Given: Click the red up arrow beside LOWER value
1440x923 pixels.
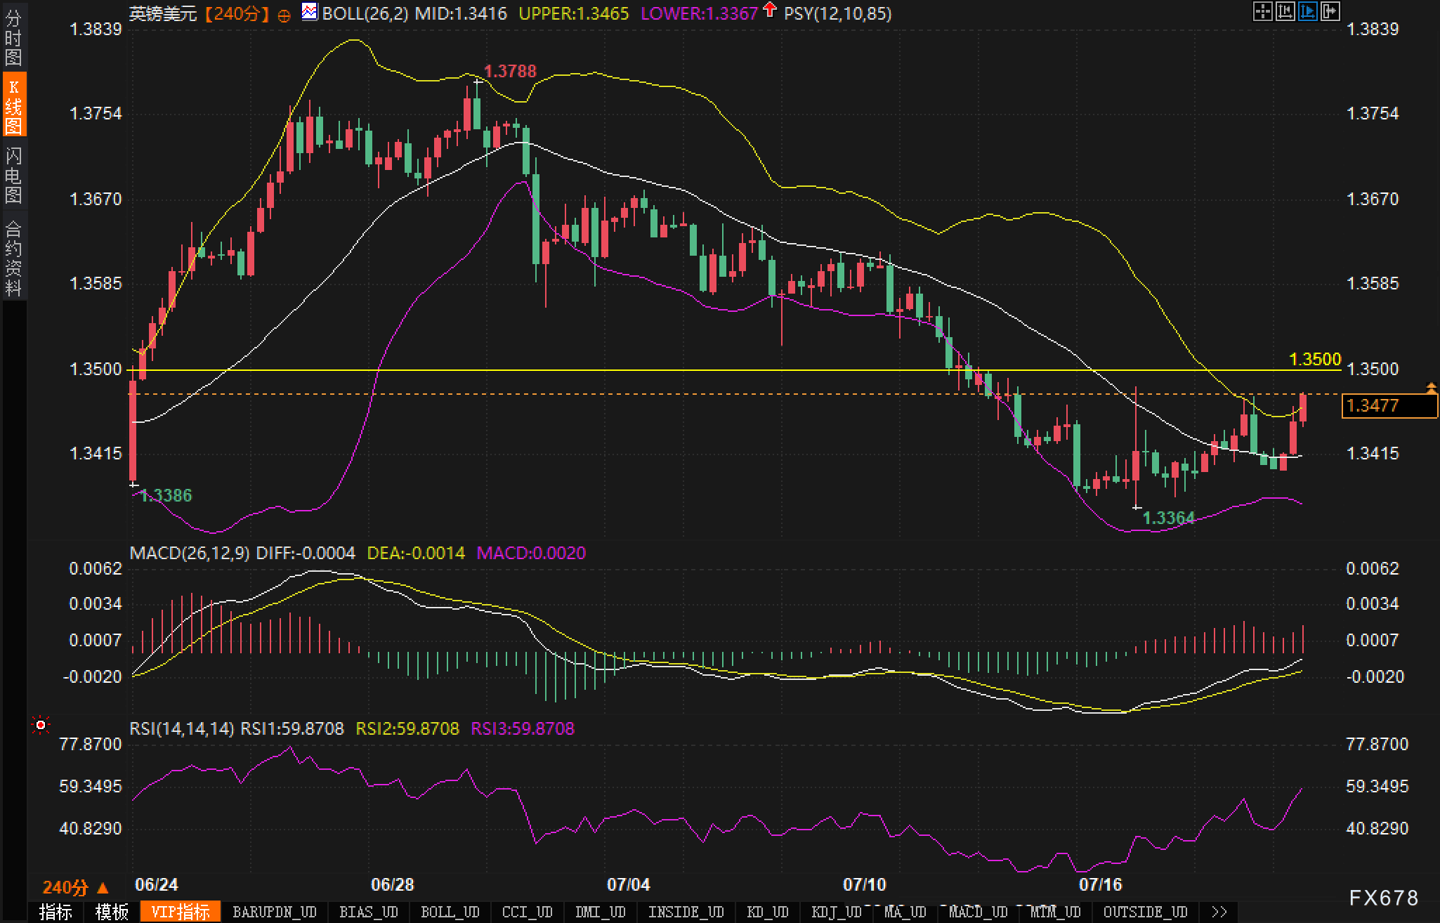Looking at the screenshot, I should click(x=771, y=10).
